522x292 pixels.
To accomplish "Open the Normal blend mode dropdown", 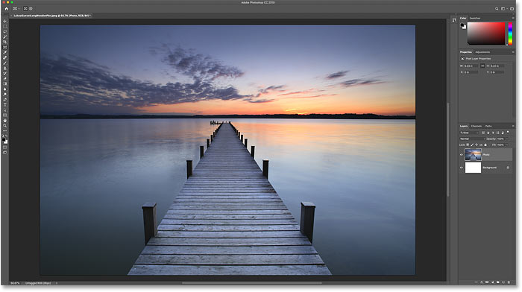I will [x=472, y=139].
